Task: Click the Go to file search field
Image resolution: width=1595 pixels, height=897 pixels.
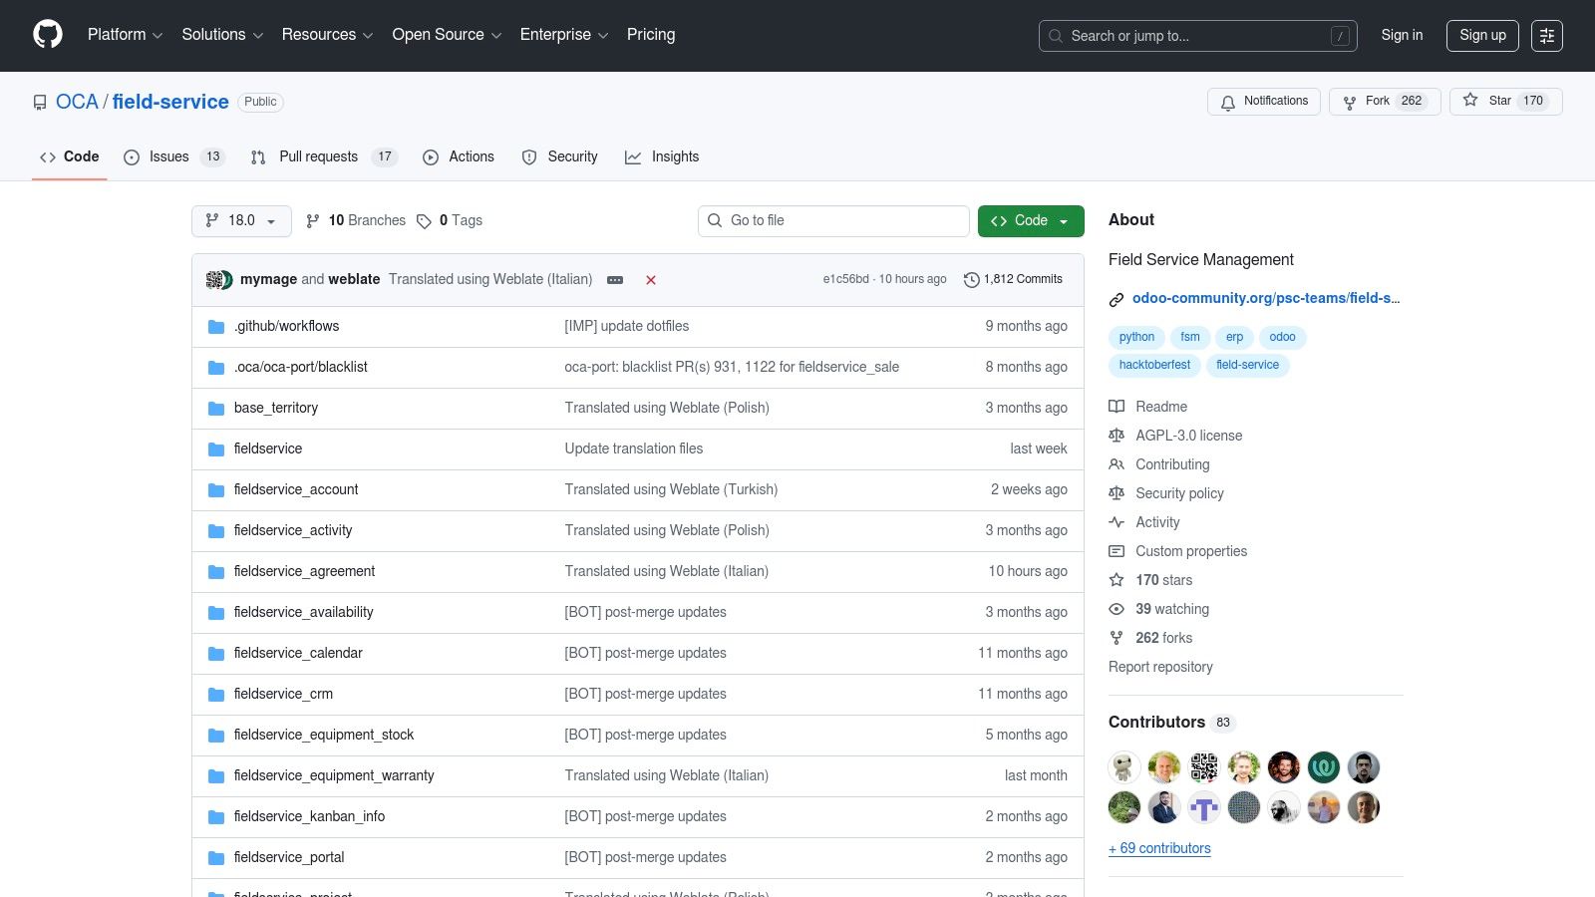Action: pos(833,221)
